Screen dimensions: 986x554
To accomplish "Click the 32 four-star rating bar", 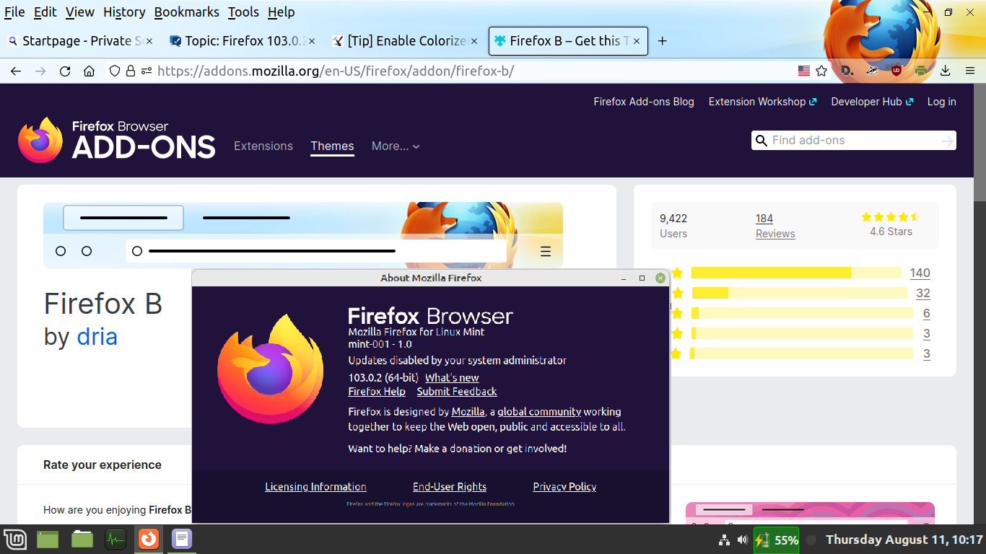I will pyautogui.click(x=799, y=293).
